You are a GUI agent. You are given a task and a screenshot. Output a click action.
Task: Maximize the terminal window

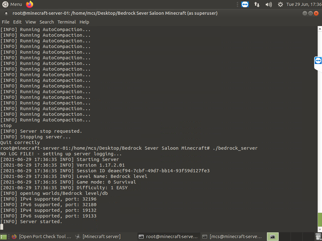point(310,13)
